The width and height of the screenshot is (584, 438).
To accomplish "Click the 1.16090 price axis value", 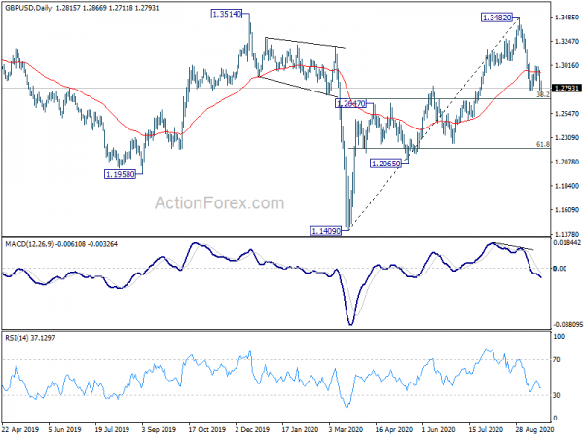I will coord(566,209).
